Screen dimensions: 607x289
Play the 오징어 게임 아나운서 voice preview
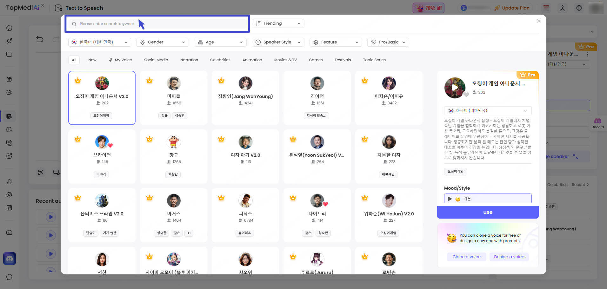455,88
